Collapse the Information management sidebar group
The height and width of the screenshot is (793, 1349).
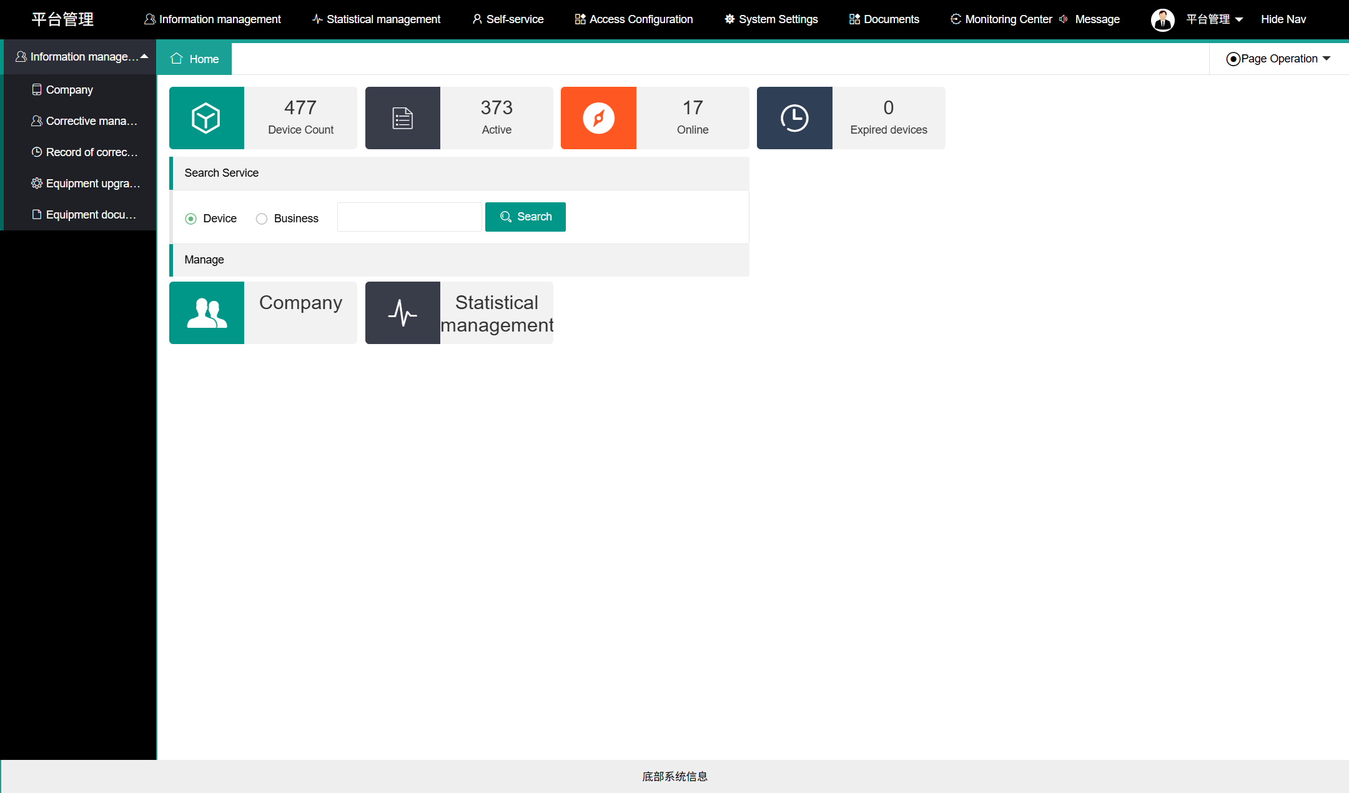79,57
